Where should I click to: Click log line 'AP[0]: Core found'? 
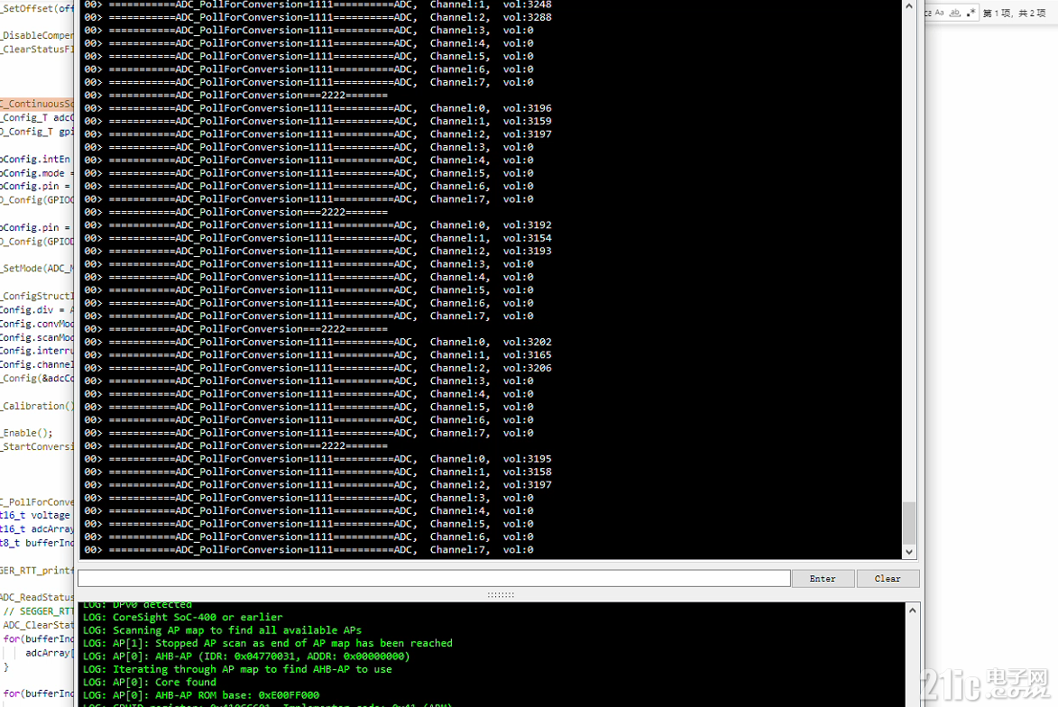point(150,682)
